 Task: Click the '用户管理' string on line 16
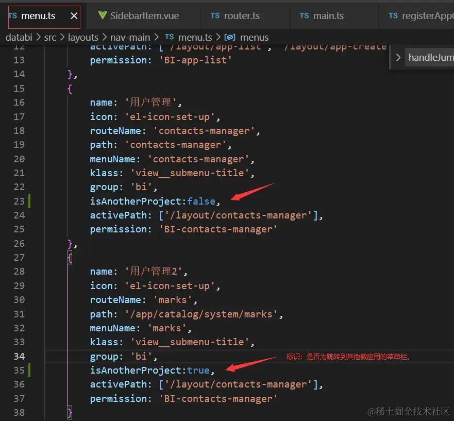pos(150,103)
